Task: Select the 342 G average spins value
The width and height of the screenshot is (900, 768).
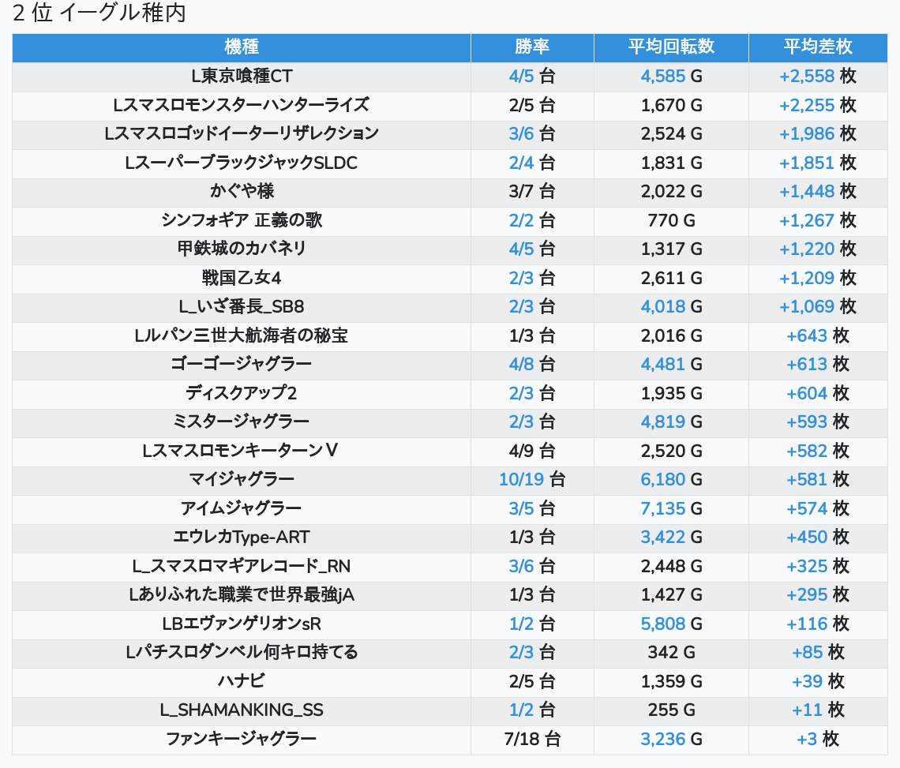Action: click(x=671, y=652)
